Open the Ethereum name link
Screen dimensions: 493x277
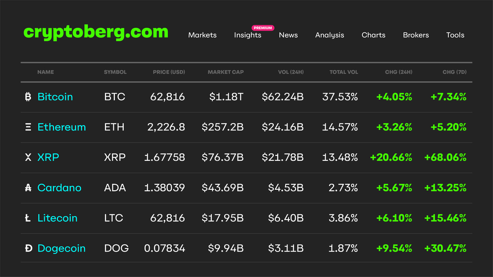[x=62, y=127]
